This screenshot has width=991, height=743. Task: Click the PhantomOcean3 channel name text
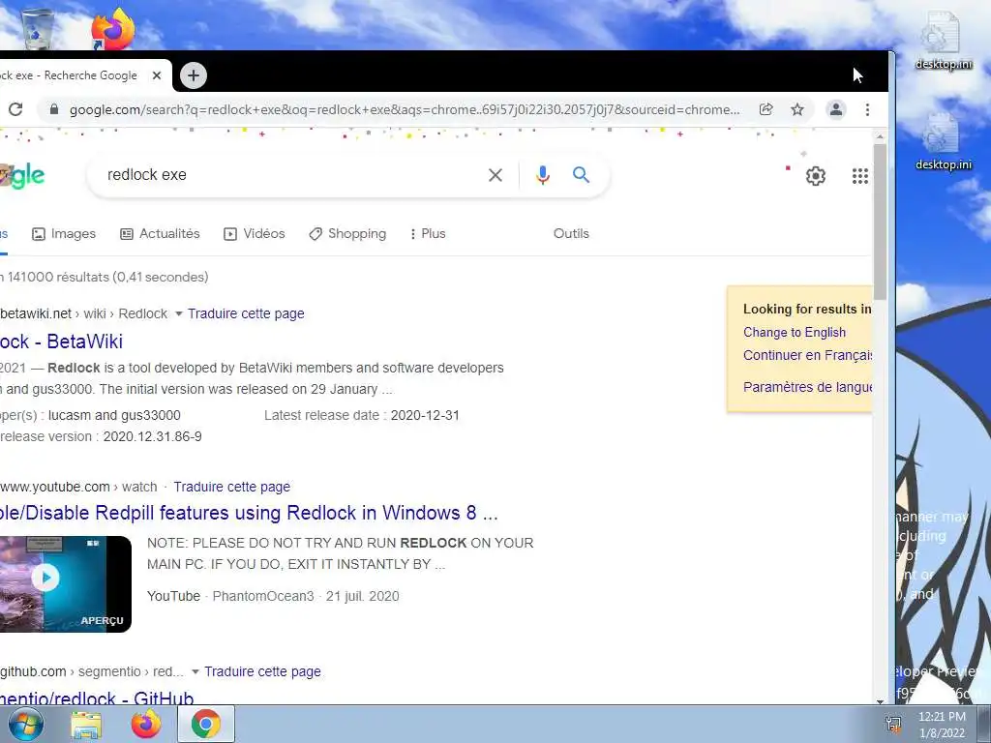coord(263,596)
